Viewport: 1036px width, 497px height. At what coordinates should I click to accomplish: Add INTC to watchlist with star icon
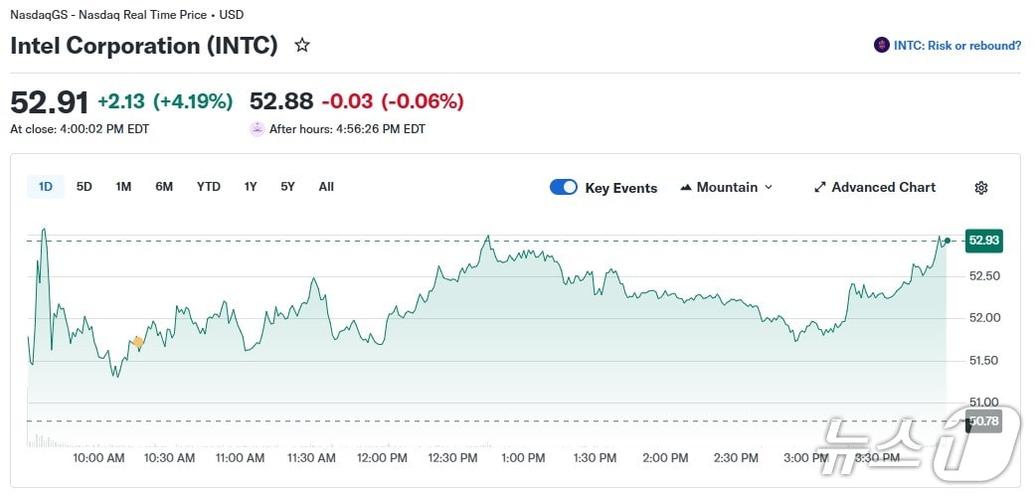click(302, 46)
